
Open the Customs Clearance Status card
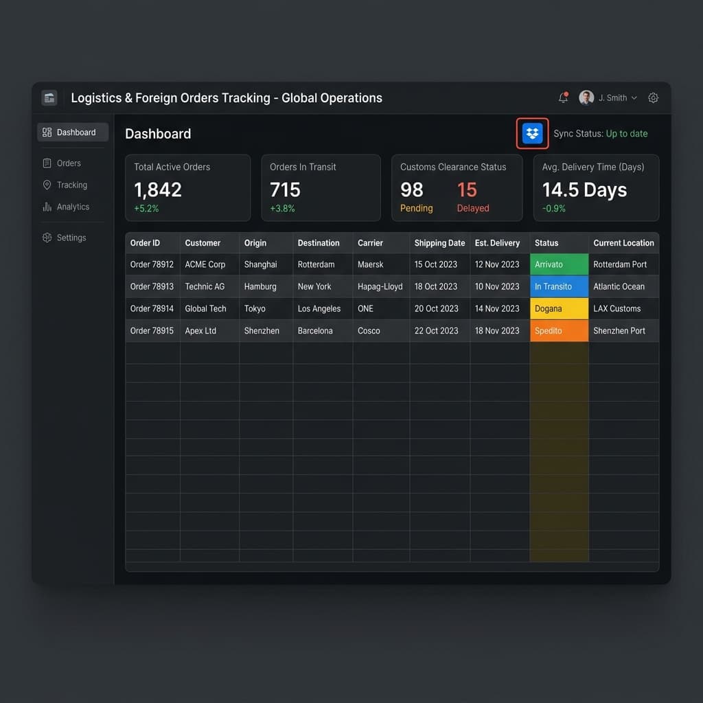pos(457,188)
